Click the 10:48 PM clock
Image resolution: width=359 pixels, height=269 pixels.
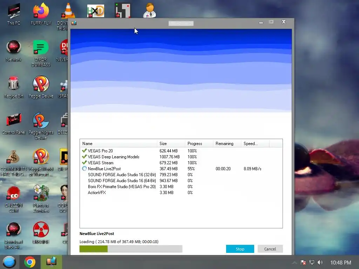[x=341, y=263]
